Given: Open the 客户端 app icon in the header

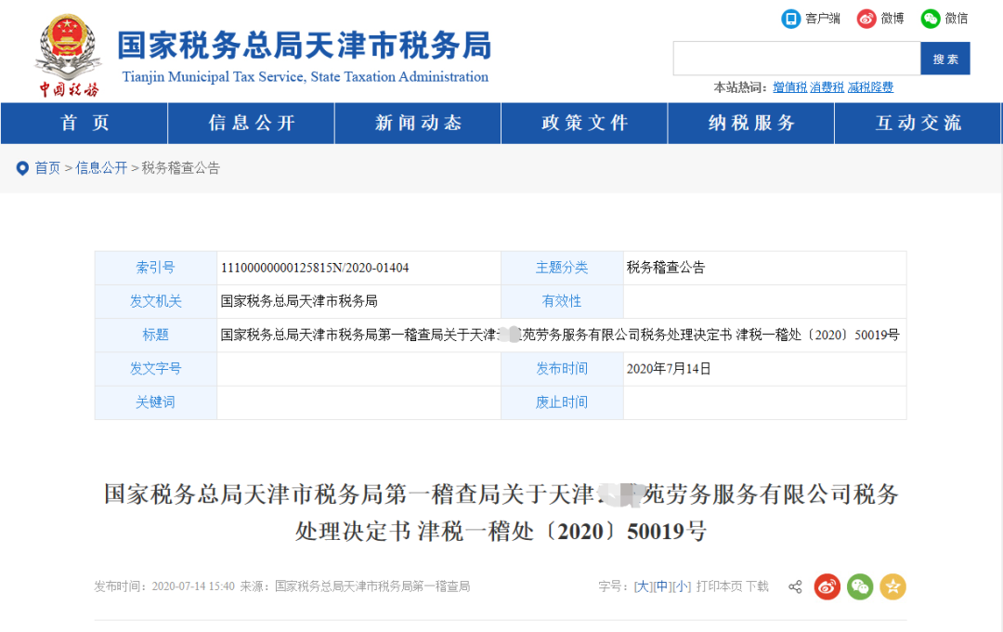Looking at the screenshot, I should pyautogui.click(x=790, y=18).
